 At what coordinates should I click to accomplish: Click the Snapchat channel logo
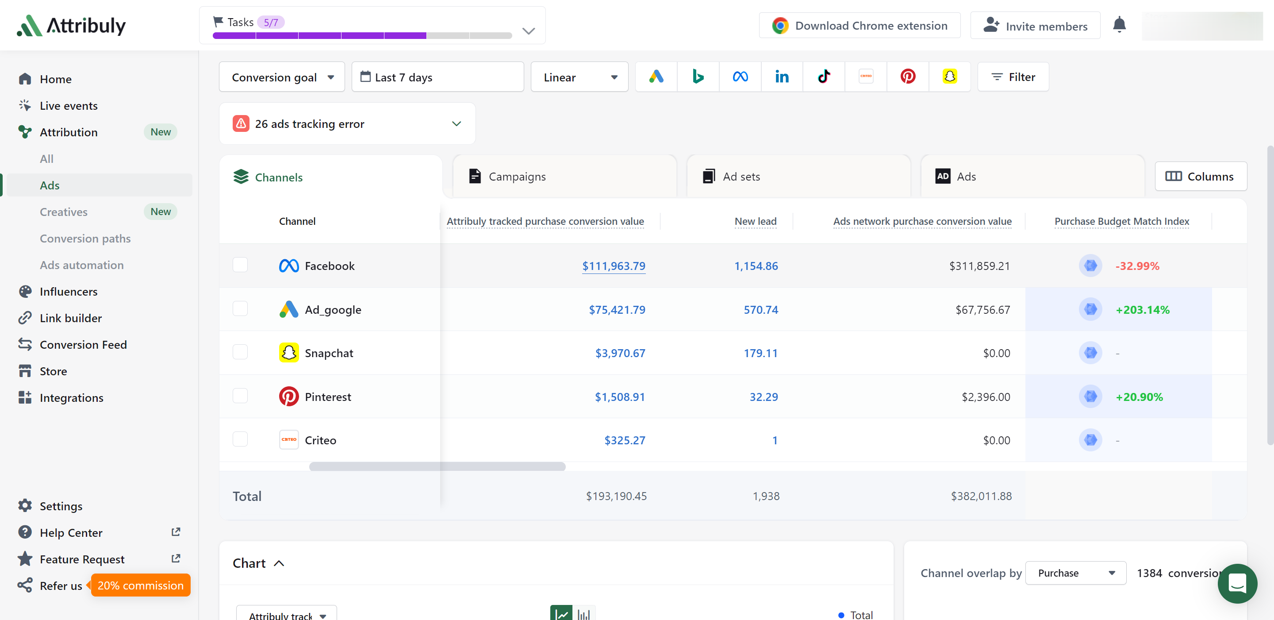[x=289, y=353]
